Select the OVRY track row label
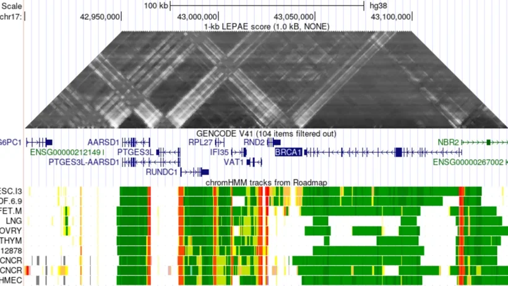The width and height of the screenshot is (508, 286). pos(11,230)
